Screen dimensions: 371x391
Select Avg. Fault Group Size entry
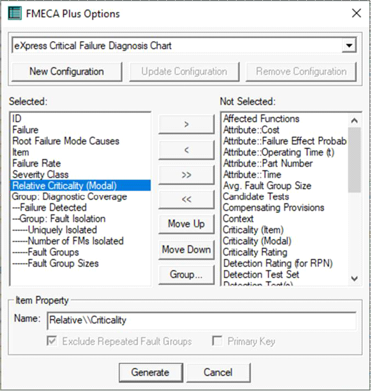coord(285,185)
